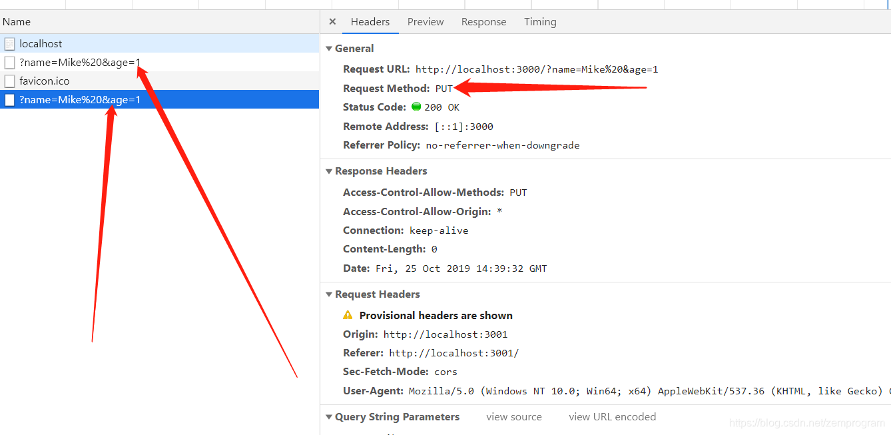Open the Timing tab
This screenshot has width=891, height=435.
pos(540,22)
